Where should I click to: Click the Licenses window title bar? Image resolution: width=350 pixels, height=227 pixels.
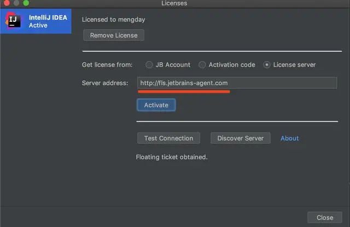tap(174, 3)
